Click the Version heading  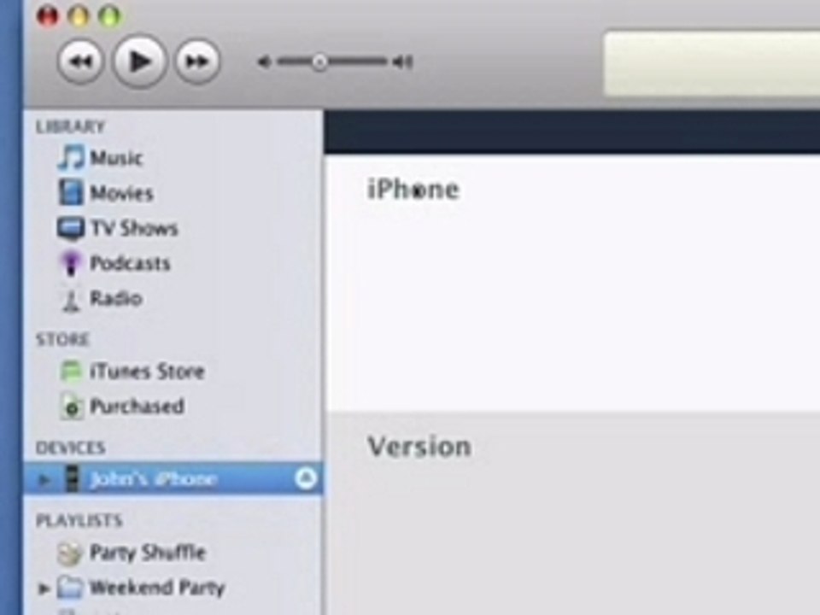(419, 447)
